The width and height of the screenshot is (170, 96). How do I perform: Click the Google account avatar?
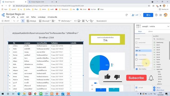tap(165, 15)
